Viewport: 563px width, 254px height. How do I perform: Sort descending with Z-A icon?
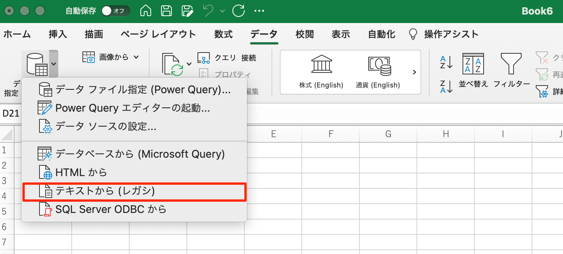click(x=446, y=86)
